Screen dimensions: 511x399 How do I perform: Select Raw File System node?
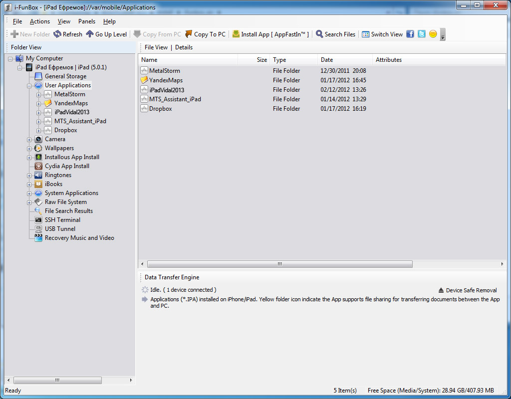click(66, 202)
